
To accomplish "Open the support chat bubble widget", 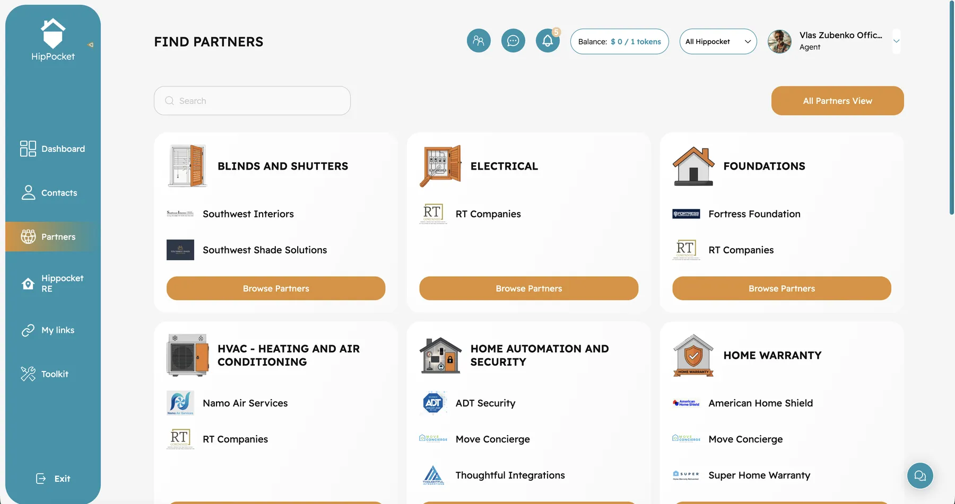I will click(920, 476).
